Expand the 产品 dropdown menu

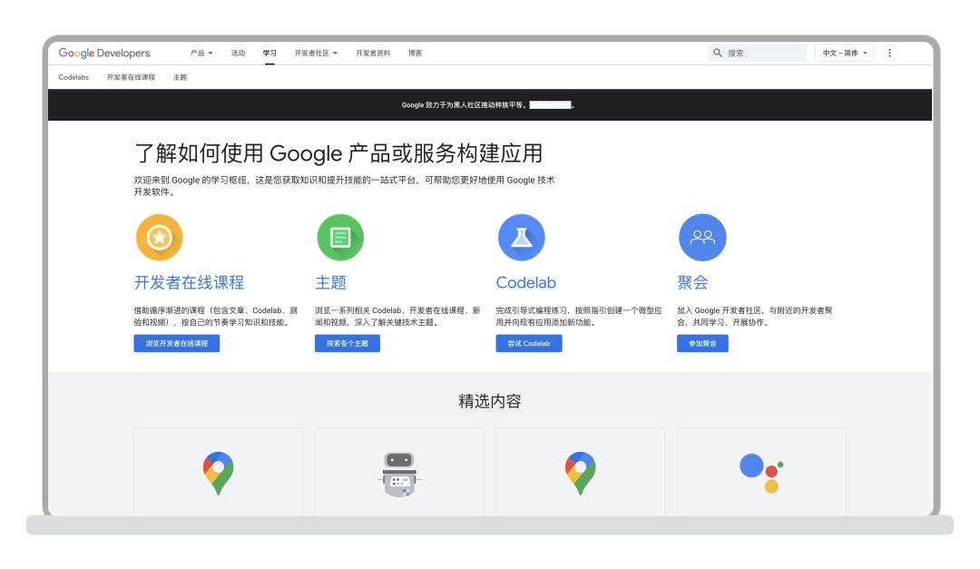pos(201,54)
